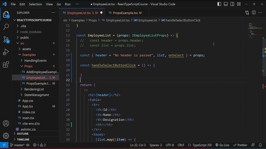
Task: Collapse the Props folder
Action: tap(28, 66)
